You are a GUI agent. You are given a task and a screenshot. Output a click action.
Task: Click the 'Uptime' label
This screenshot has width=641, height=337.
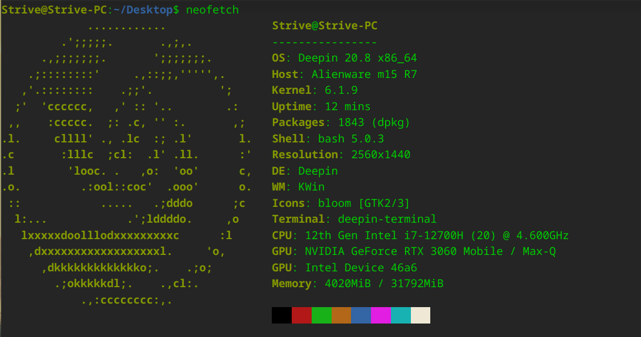[x=292, y=107]
